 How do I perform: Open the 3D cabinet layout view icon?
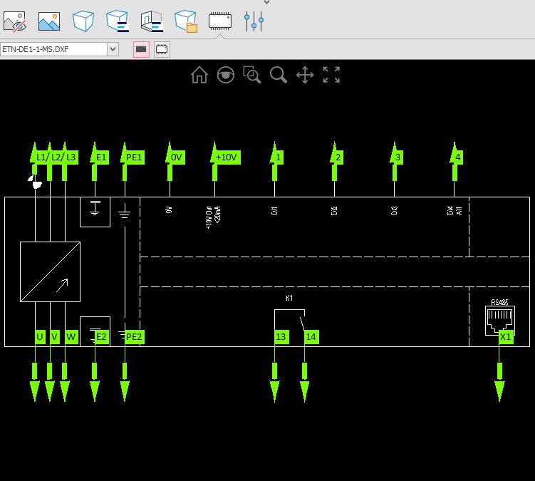pyautogui.click(x=152, y=21)
